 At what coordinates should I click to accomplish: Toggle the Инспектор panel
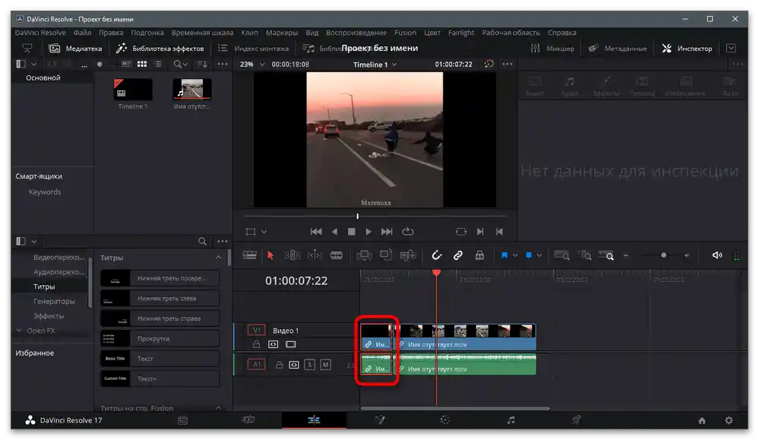[687, 49]
